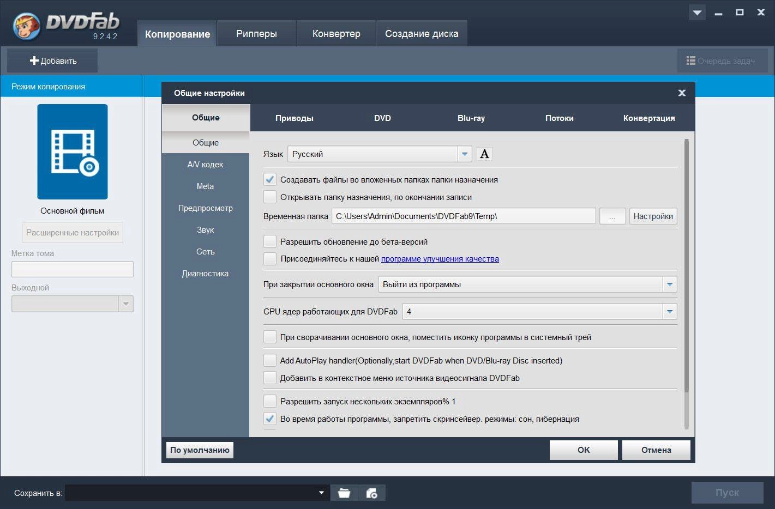Viewport: 775px width, 509px height.
Task: Confirm settings with the OK button
Action: pyautogui.click(x=584, y=450)
